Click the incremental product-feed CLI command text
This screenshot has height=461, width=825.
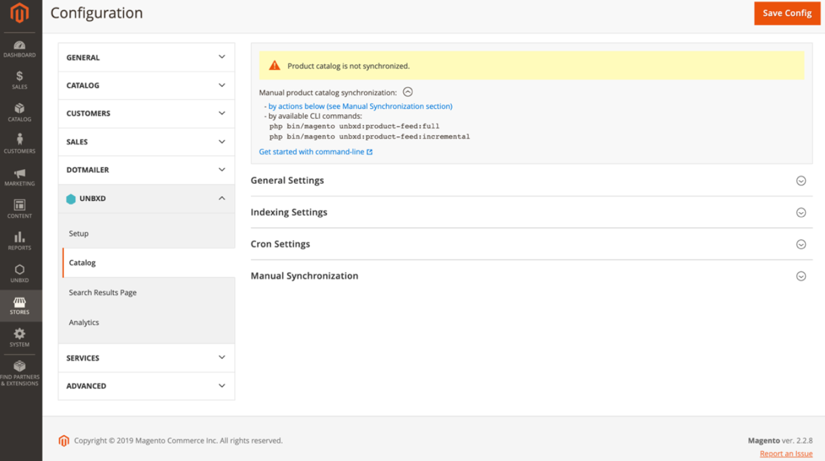(369, 136)
